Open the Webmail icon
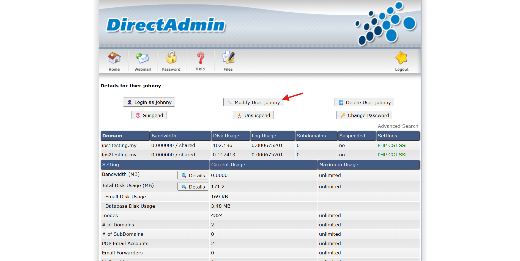 [x=143, y=61]
